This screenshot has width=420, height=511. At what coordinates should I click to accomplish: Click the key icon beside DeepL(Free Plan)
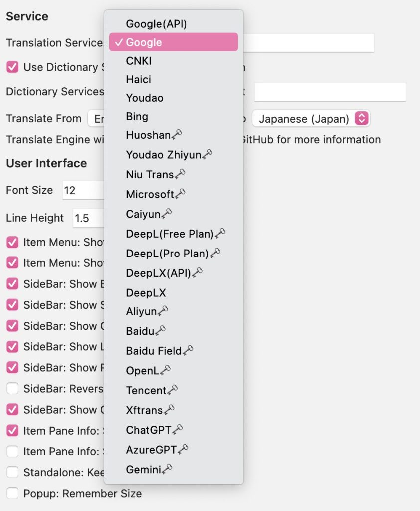(x=220, y=233)
